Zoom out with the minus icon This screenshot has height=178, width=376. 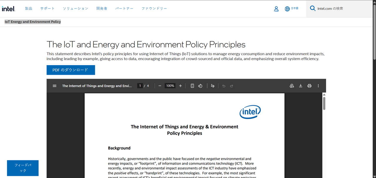click(x=160, y=86)
